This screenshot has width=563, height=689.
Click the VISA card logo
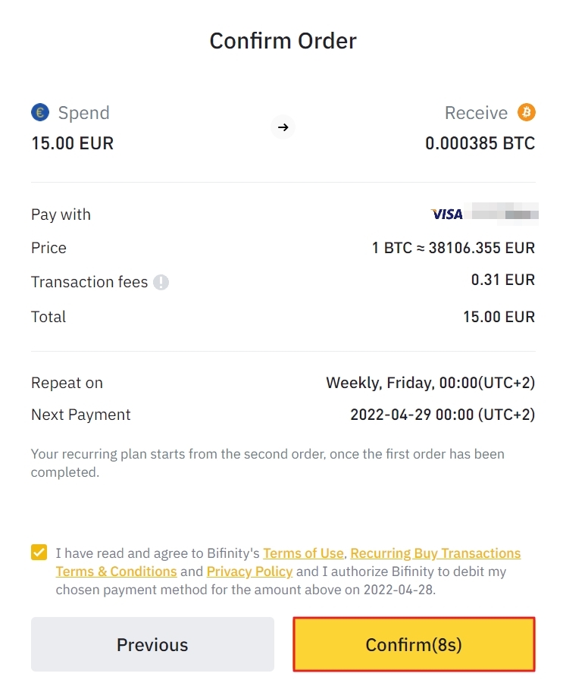(446, 215)
